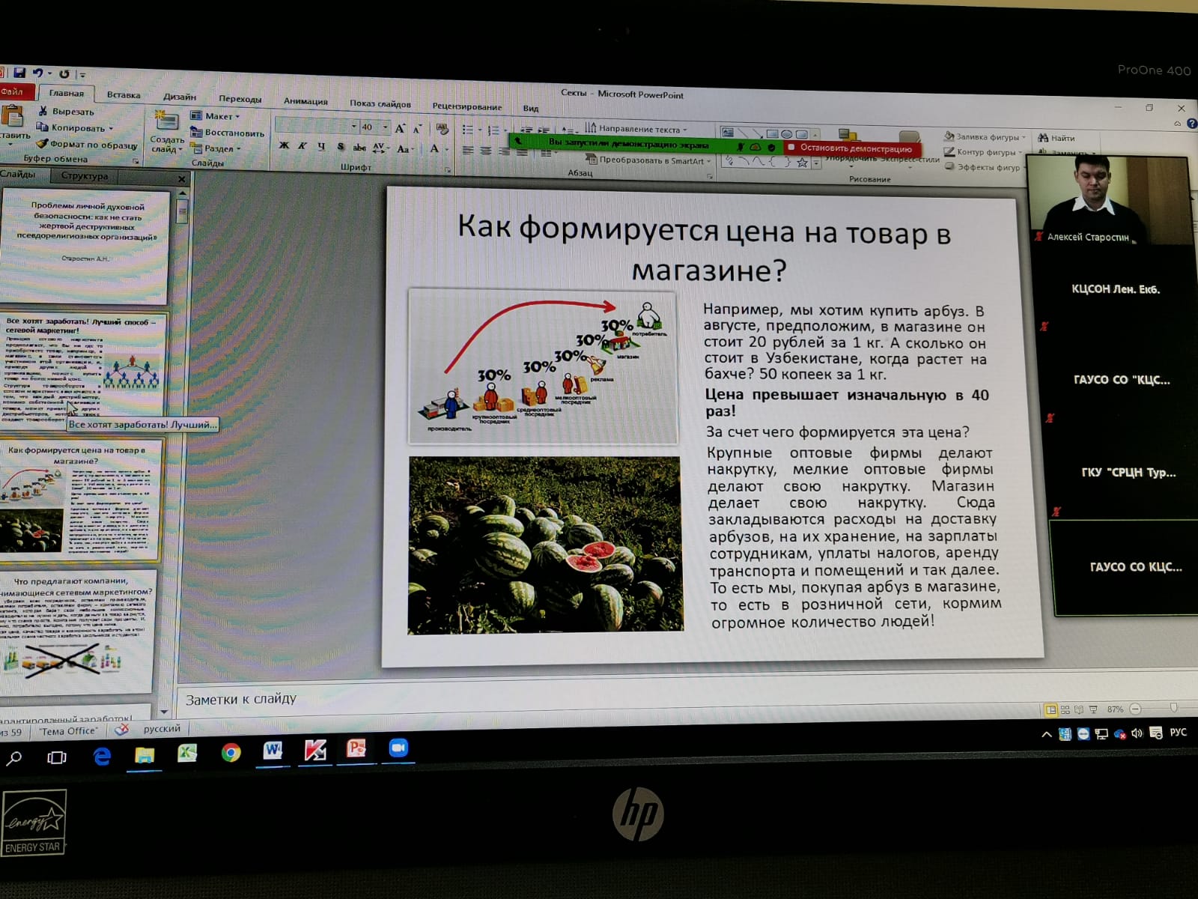Open Chrome from the taskbar
Viewport: 1198px width, 899px height.
click(231, 752)
